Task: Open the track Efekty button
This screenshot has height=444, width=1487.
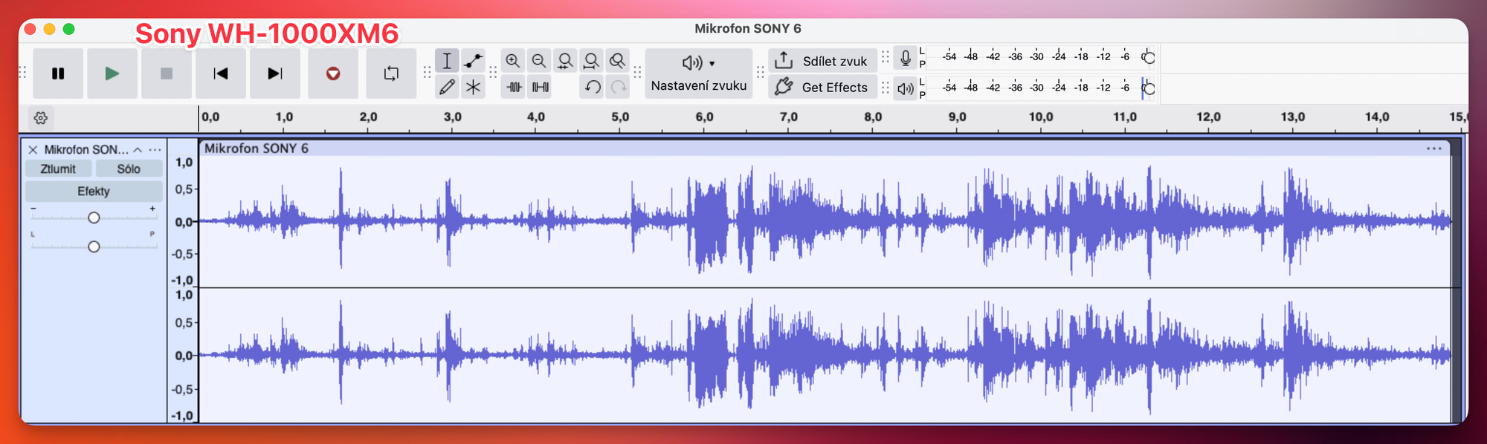Action: click(94, 192)
